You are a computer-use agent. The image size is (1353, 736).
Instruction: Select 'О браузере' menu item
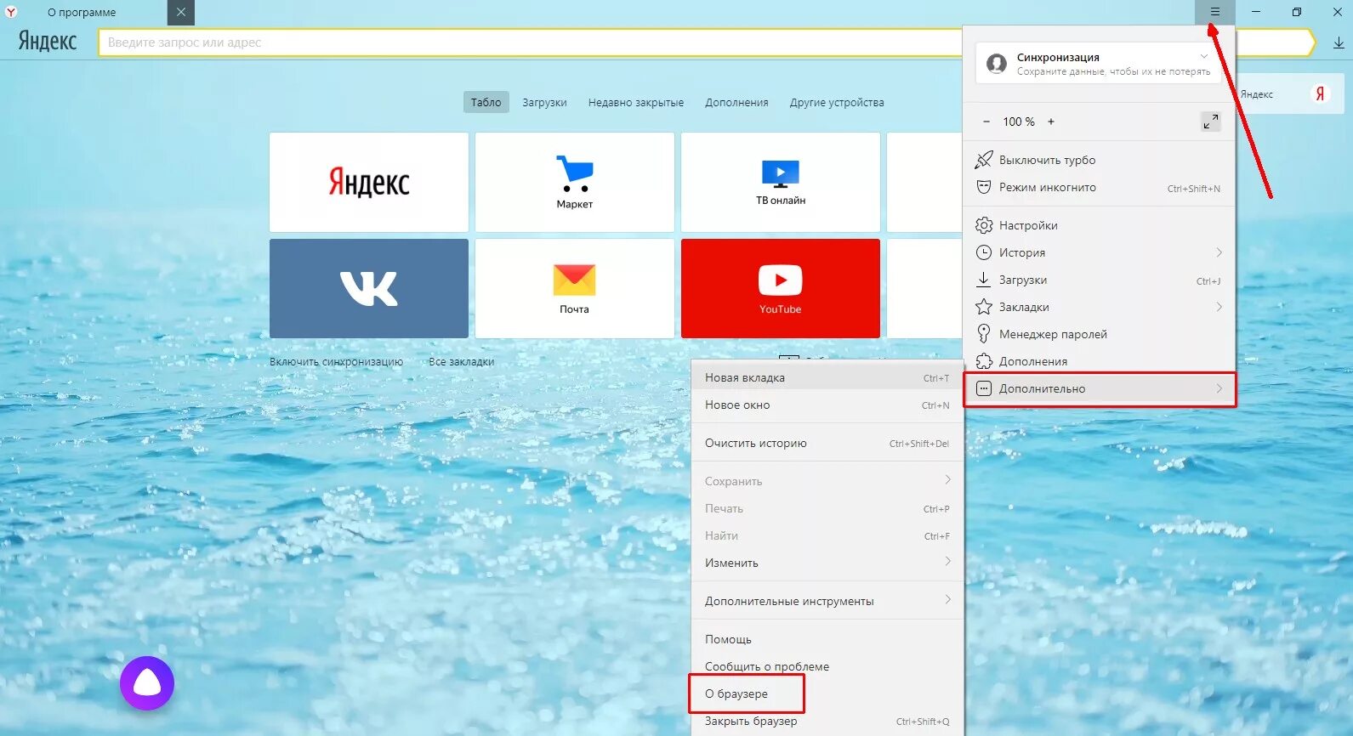[827, 694]
